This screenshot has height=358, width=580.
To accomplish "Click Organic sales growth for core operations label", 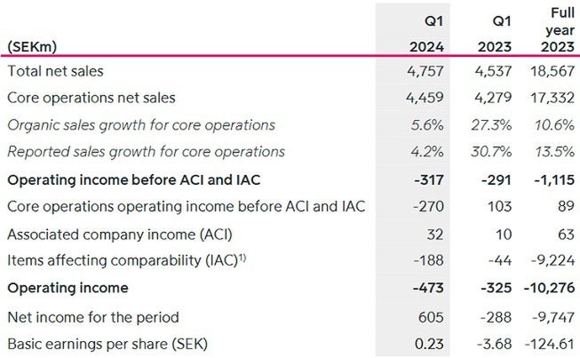I will coord(140,124).
